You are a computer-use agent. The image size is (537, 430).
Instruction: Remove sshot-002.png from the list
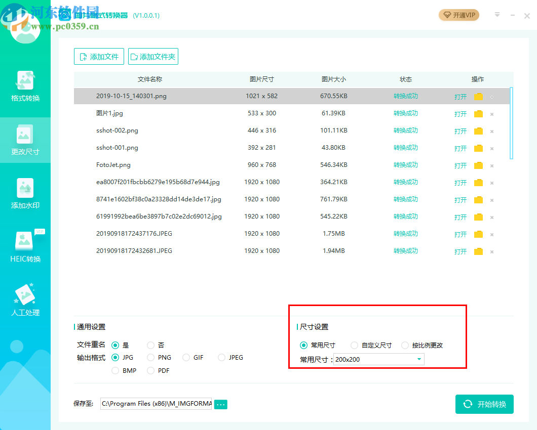pyautogui.click(x=491, y=131)
